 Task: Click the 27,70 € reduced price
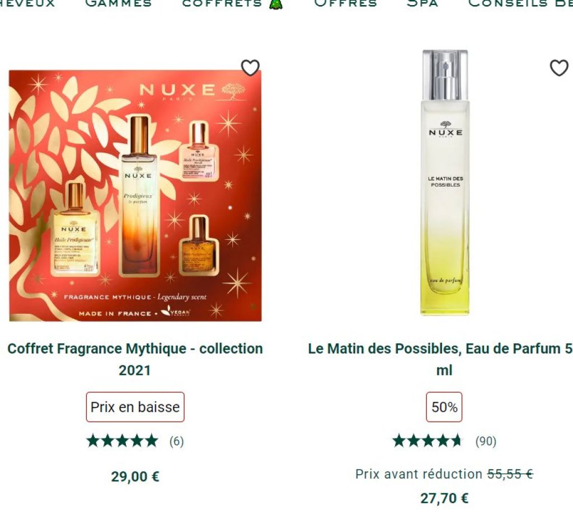tap(444, 498)
